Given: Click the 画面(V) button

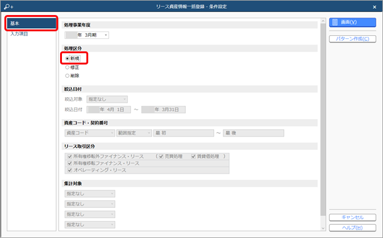Looking at the screenshot, I should 352,23.
